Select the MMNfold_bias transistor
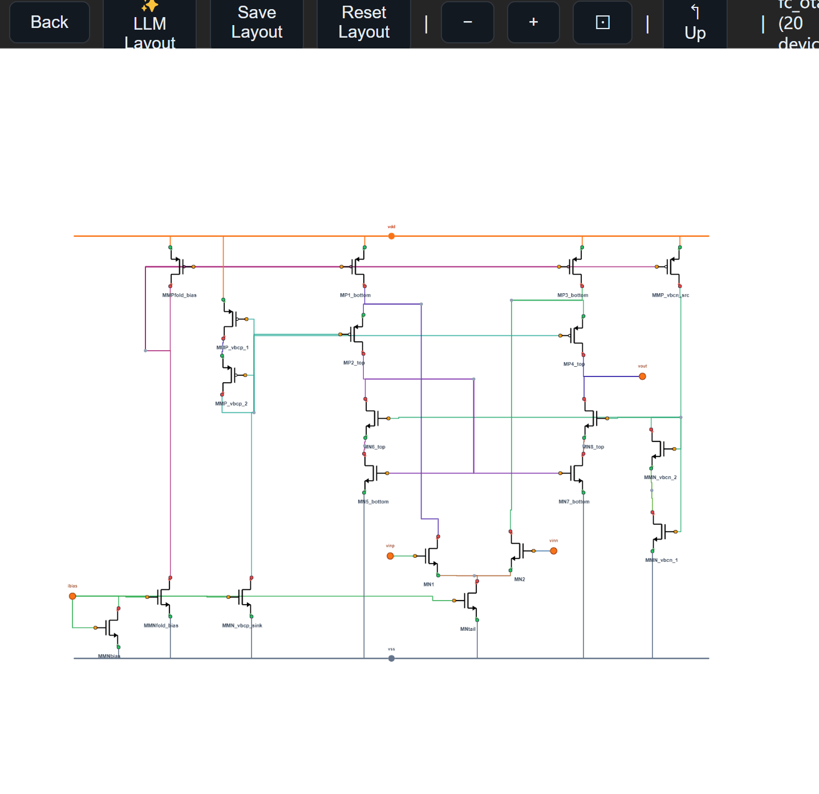Screen dimensions: 819x794 click(x=161, y=597)
